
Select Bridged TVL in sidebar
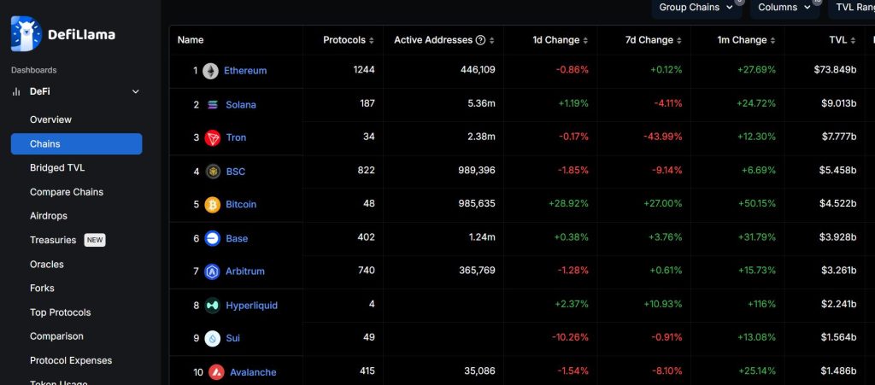[x=57, y=168]
